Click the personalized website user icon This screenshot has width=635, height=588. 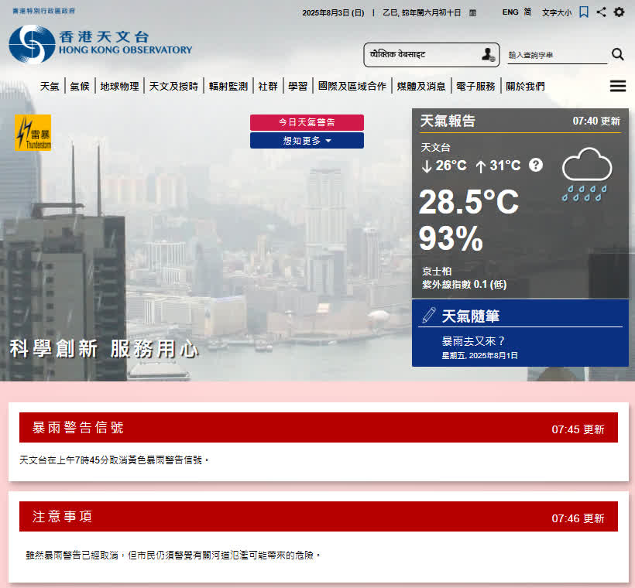(488, 54)
